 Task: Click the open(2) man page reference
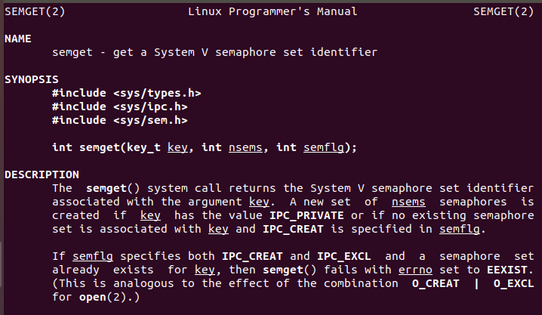pyautogui.click(x=99, y=297)
